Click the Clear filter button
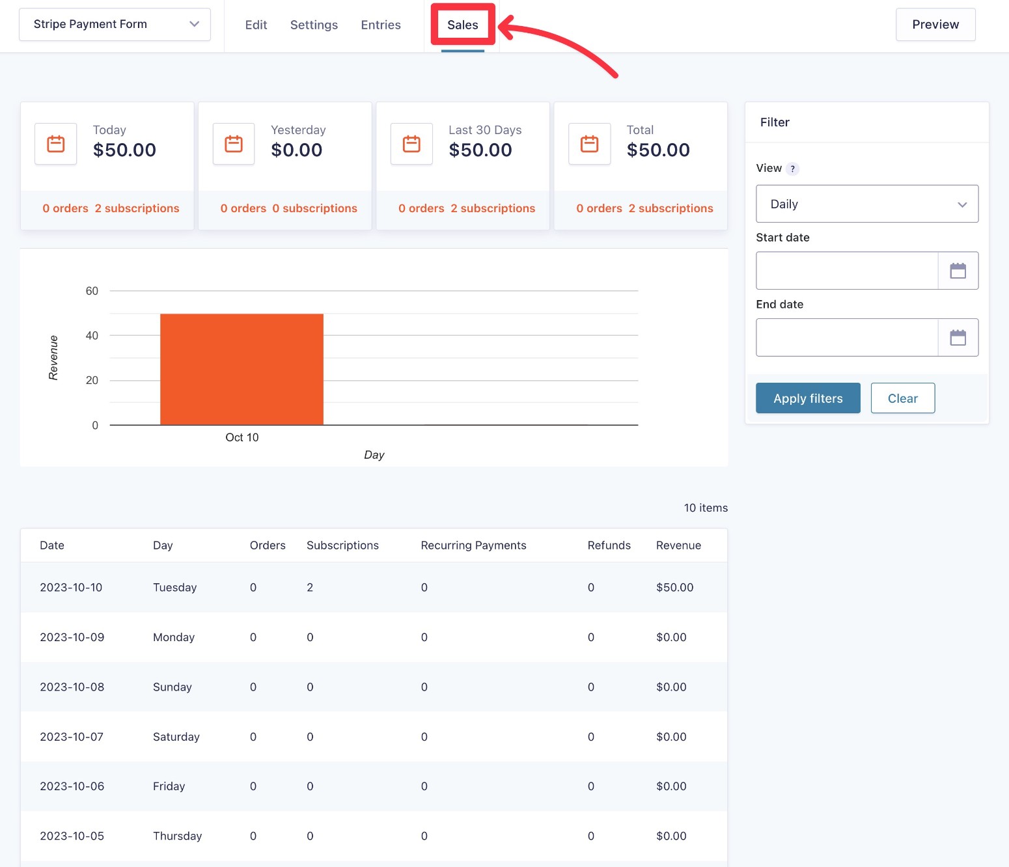 point(903,398)
